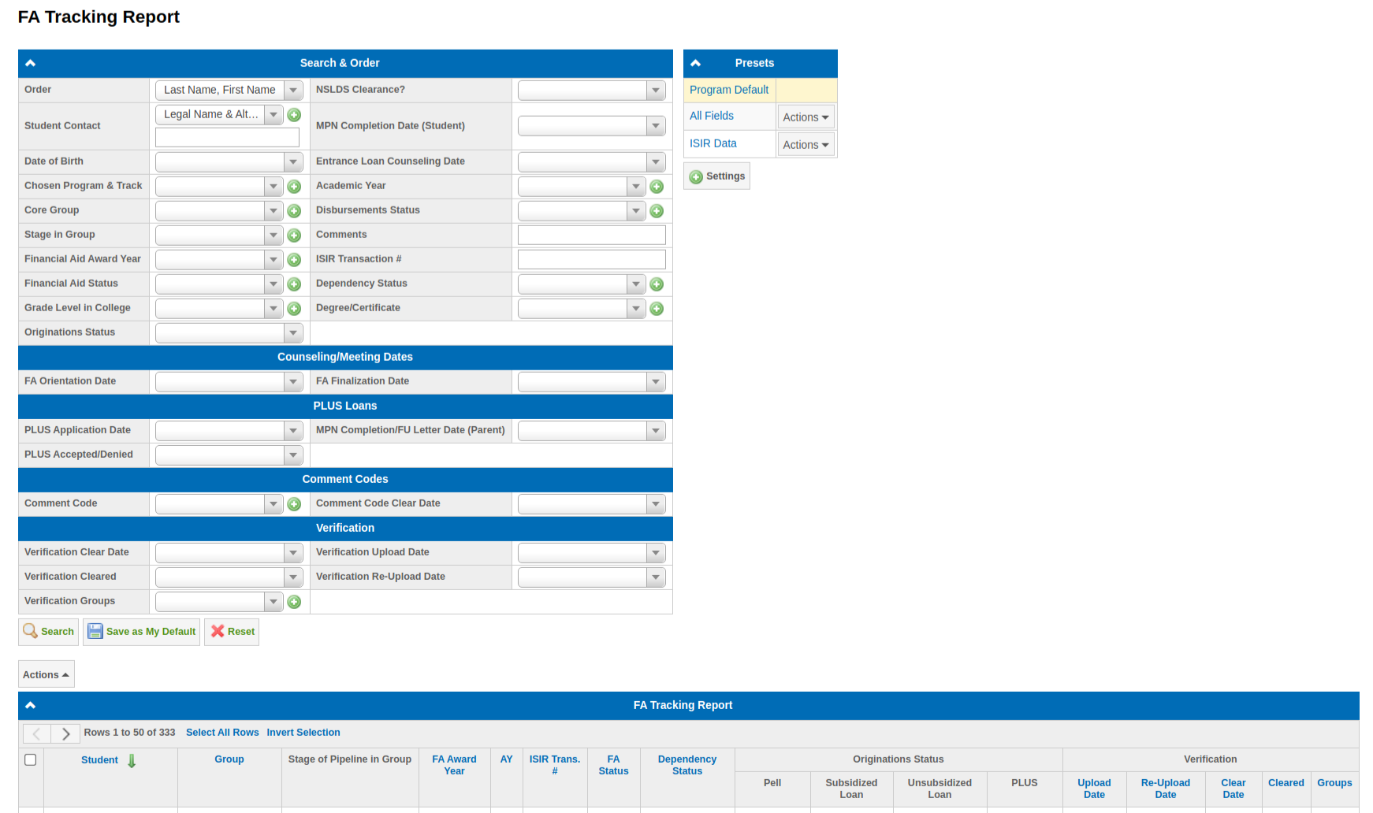The height and width of the screenshot is (813, 1373).
Task: Sort by the AY column header
Action: pos(507,759)
